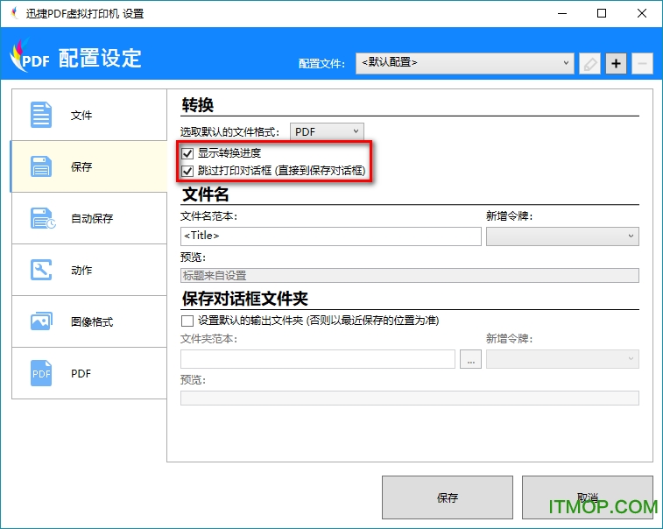Screen dimensions: 663x529
Task: Enable 设置默认的输出文件夹 checkbox
Action: click(x=187, y=321)
